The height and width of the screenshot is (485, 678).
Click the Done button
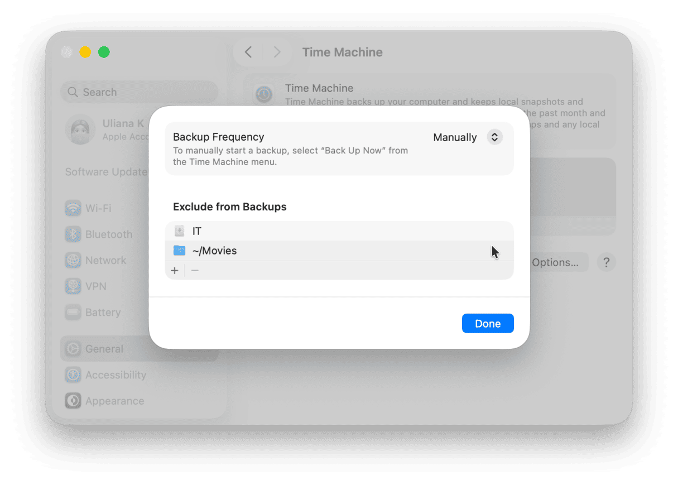[x=487, y=323]
